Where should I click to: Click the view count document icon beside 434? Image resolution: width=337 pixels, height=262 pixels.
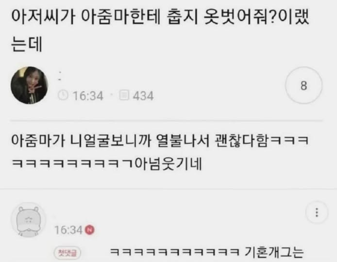pyautogui.click(x=124, y=95)
